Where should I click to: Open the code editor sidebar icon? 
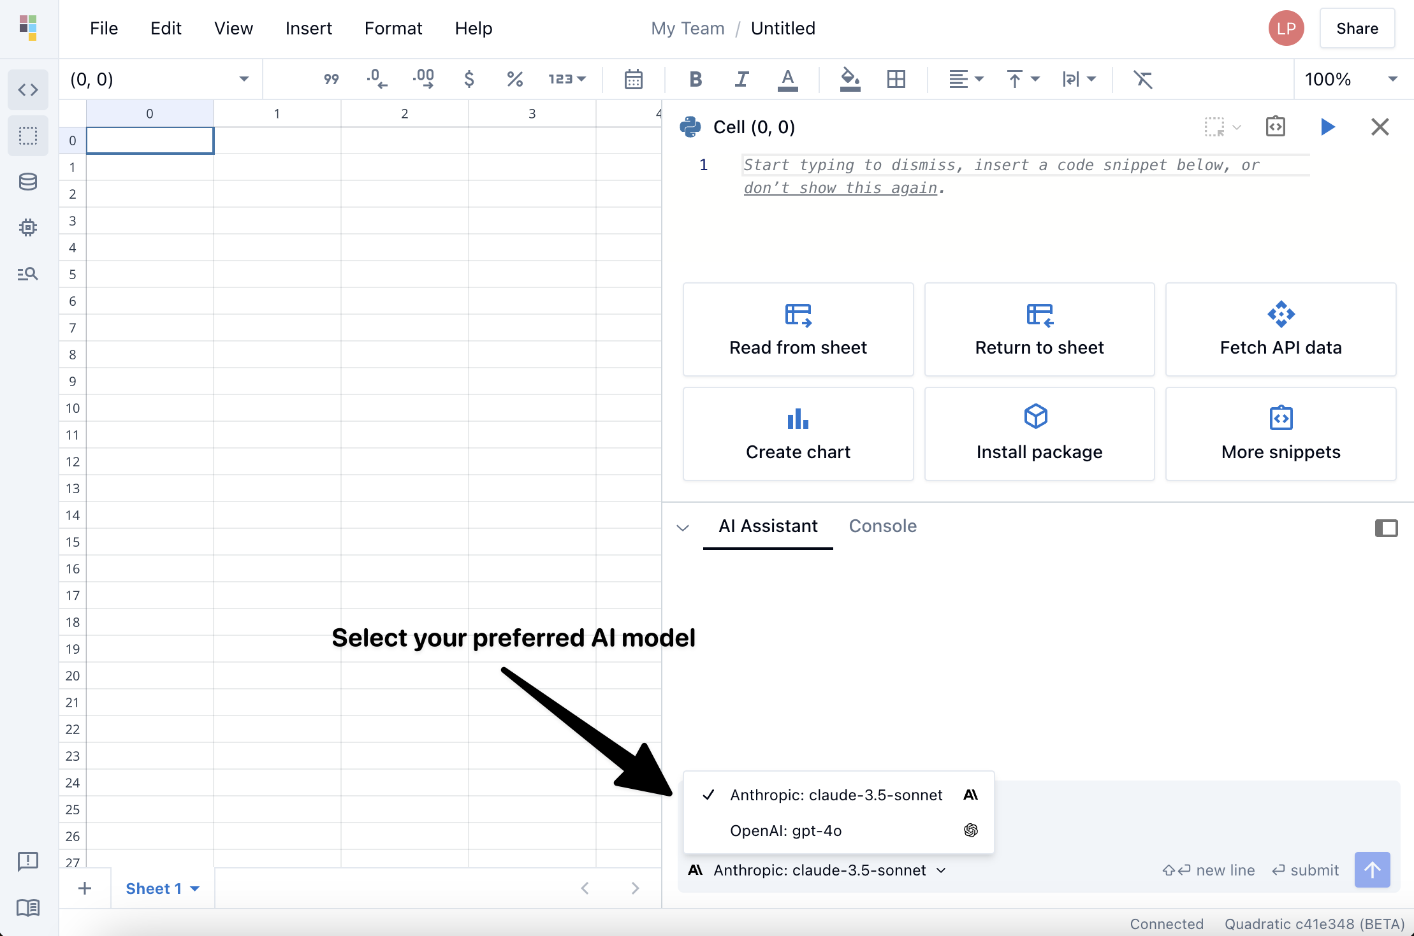(x=28, y=90)
